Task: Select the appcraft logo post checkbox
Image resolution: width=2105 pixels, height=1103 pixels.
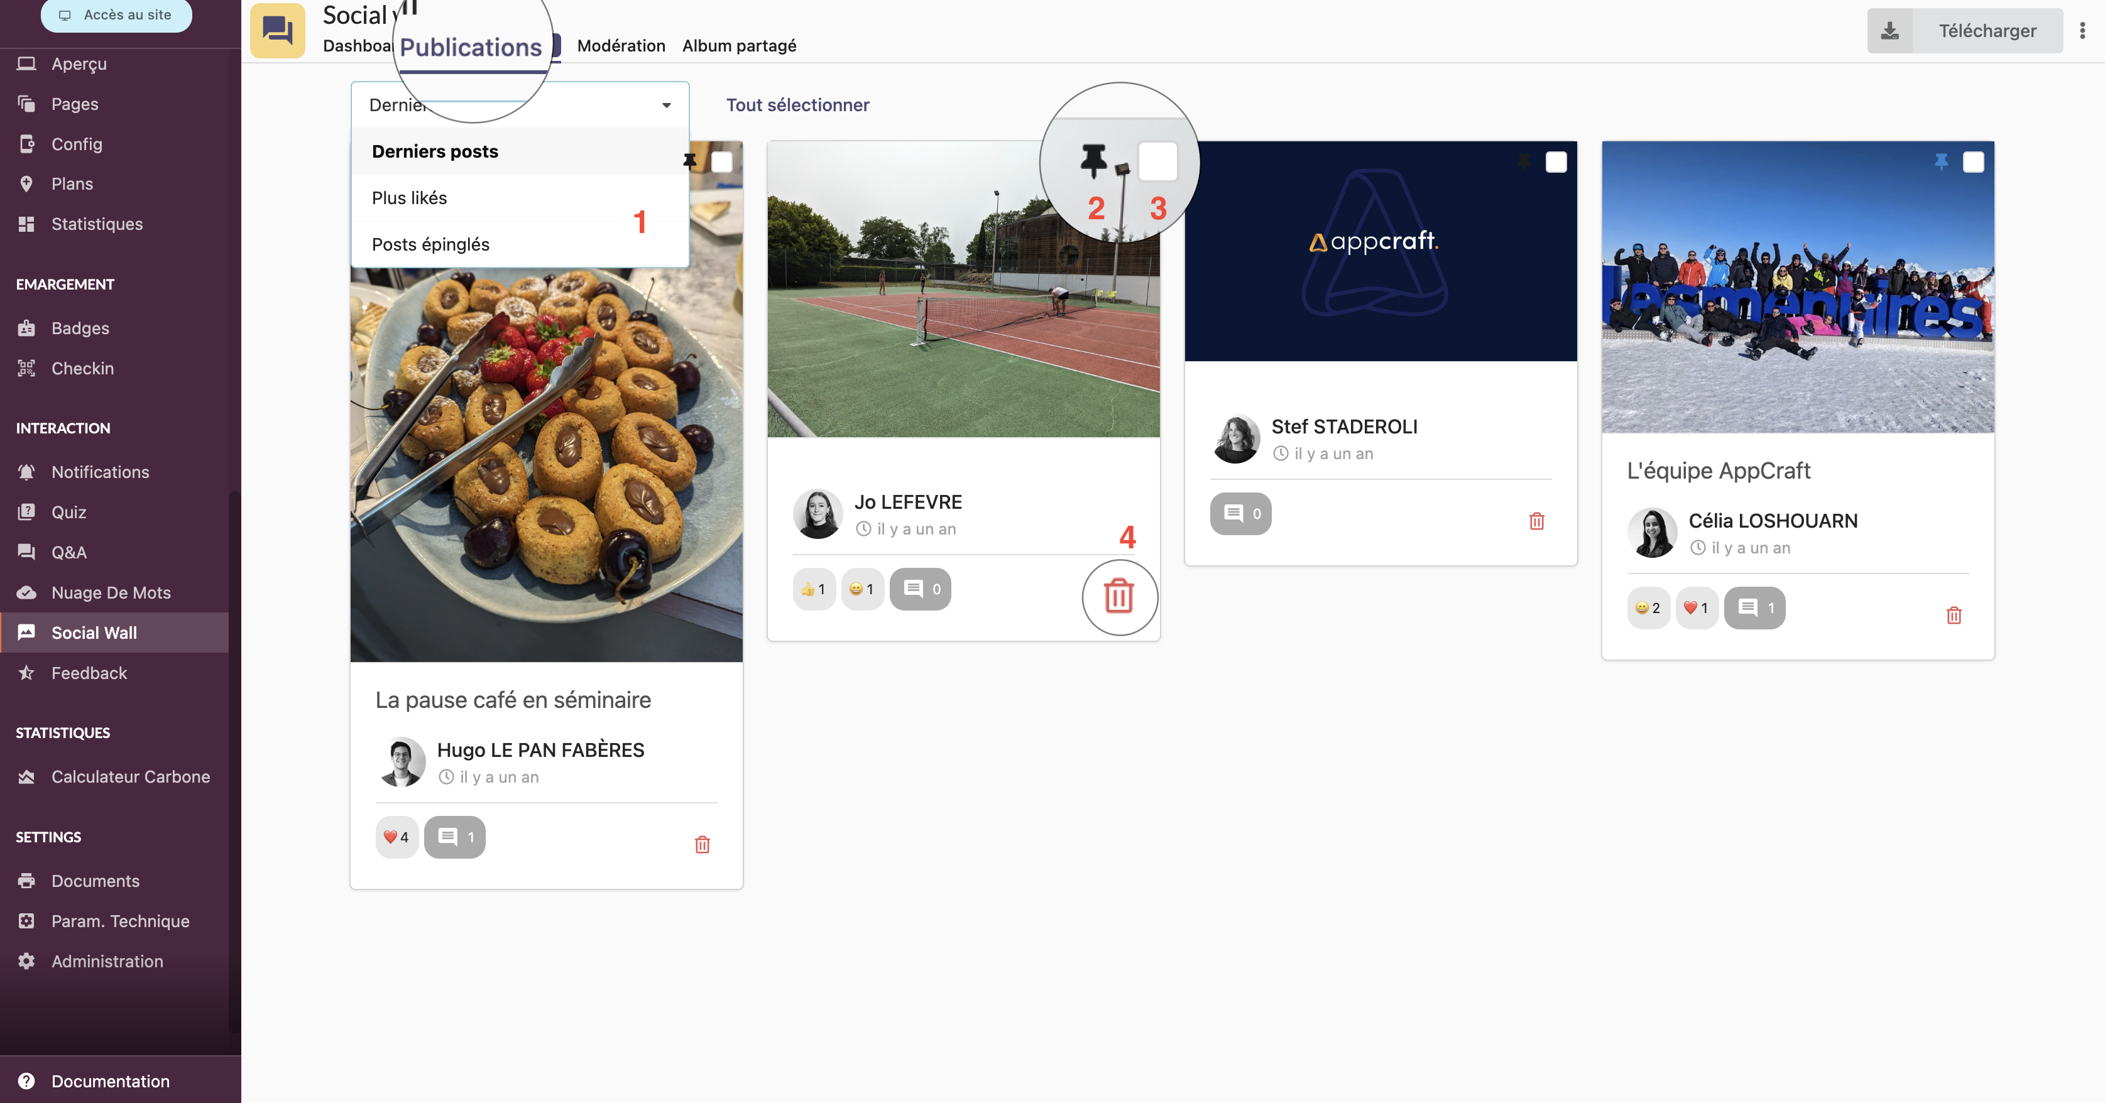Action: coord(1556,163)
